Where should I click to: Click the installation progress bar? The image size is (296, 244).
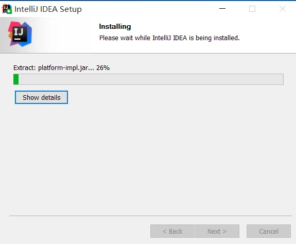148,79
